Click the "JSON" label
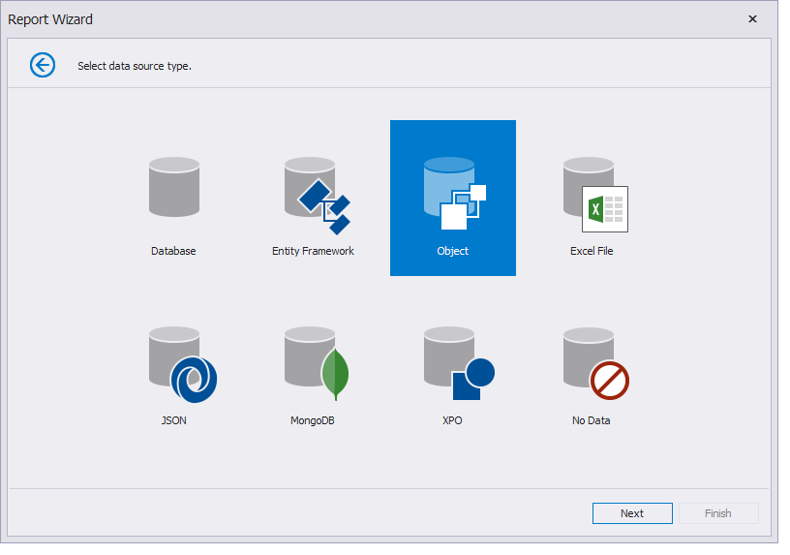 [174, 420]
